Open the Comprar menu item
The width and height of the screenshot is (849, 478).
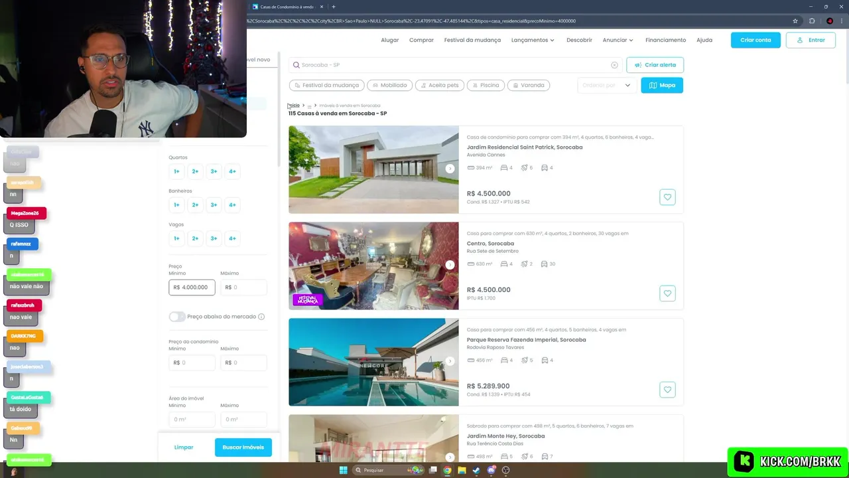point(421,40)
